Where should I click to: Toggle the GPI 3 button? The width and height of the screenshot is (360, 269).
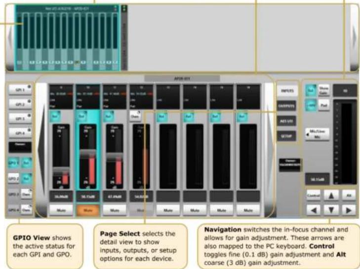(x=20, y=118)
